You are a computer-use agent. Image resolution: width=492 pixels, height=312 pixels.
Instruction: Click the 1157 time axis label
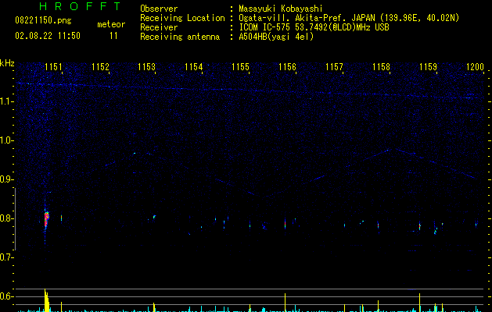pos(334,67)
